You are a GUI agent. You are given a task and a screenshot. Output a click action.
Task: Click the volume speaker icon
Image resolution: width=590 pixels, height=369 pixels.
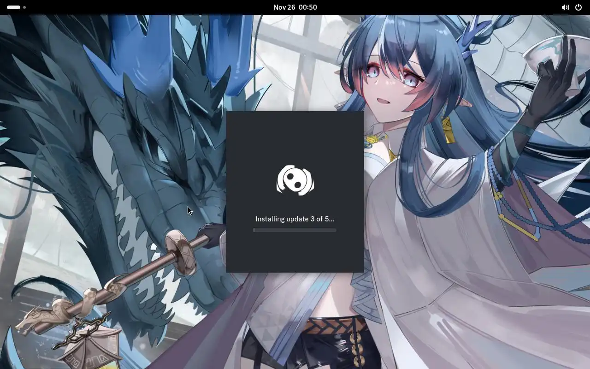tap(565, 7)
